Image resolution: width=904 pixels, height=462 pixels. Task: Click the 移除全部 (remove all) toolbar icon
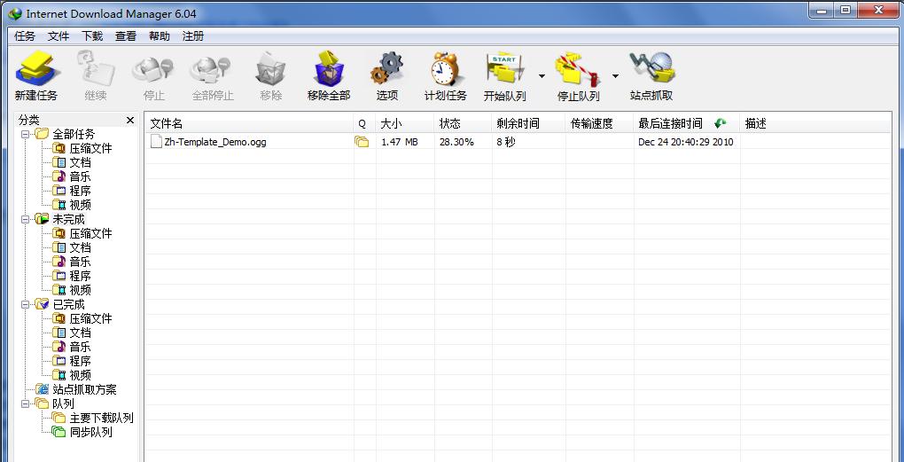click(x=328, y=69)
